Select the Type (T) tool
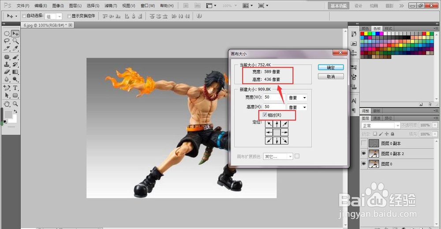441x229 pixels. (x=15, y=88)
